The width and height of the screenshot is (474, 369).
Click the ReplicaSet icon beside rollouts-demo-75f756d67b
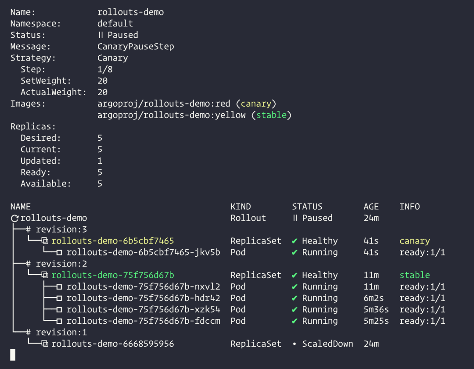pos(45,275)
